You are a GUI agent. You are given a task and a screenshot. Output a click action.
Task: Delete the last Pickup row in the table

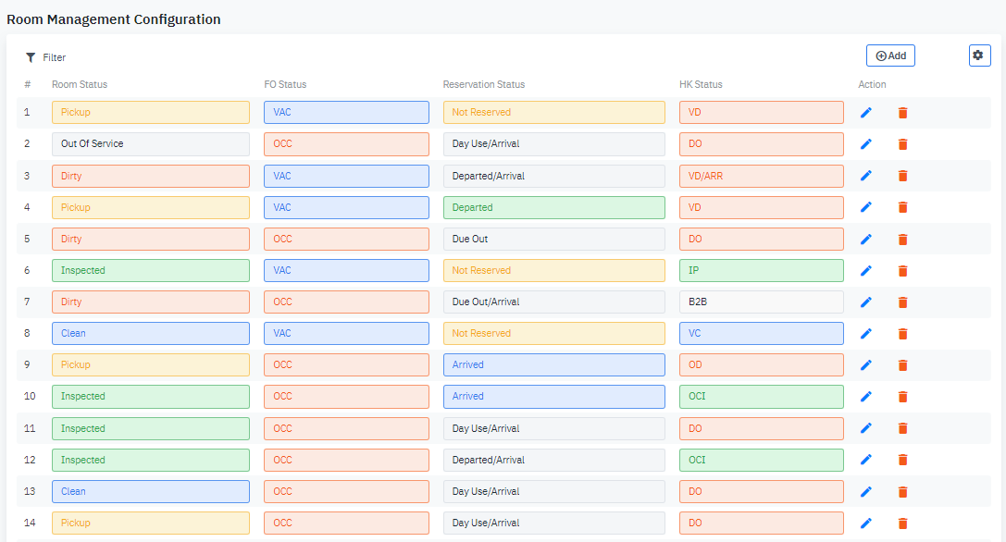tap(902, 523)
